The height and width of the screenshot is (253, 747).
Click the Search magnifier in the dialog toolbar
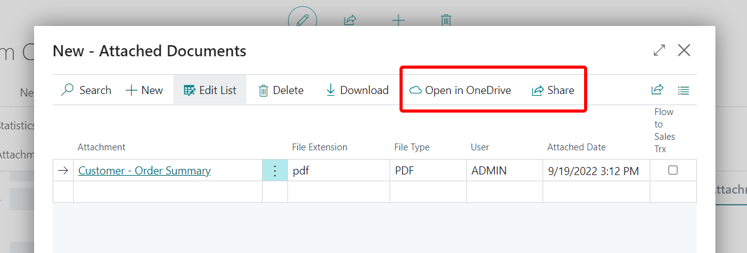coord(68,90)
